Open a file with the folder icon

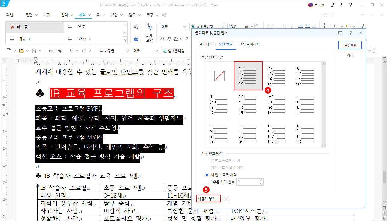pos(22,50)
